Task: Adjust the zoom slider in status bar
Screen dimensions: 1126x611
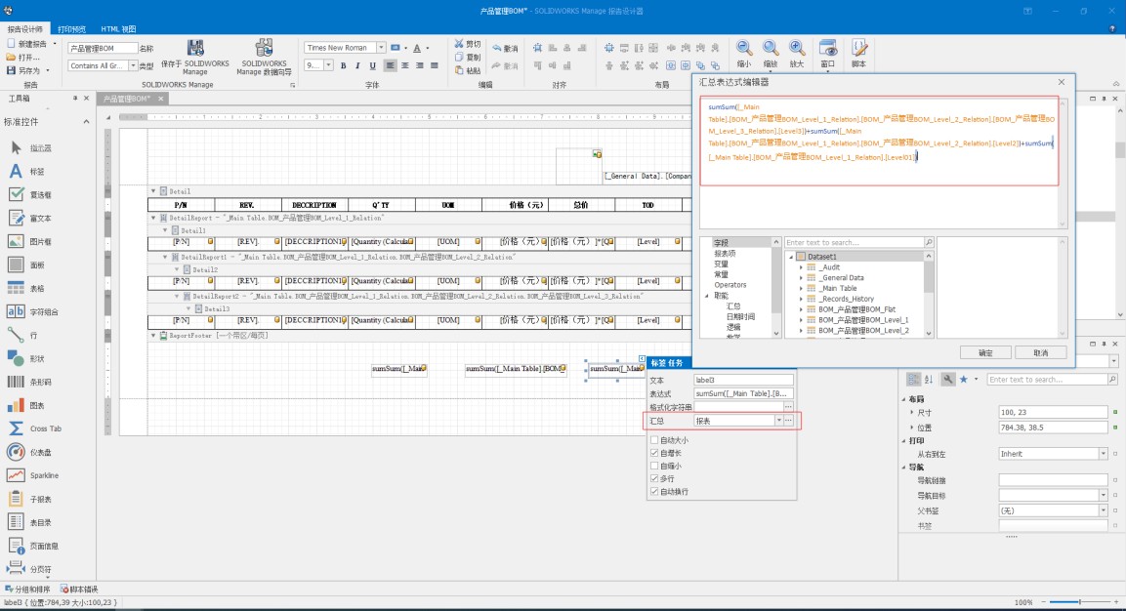Action: [1079, 601]
